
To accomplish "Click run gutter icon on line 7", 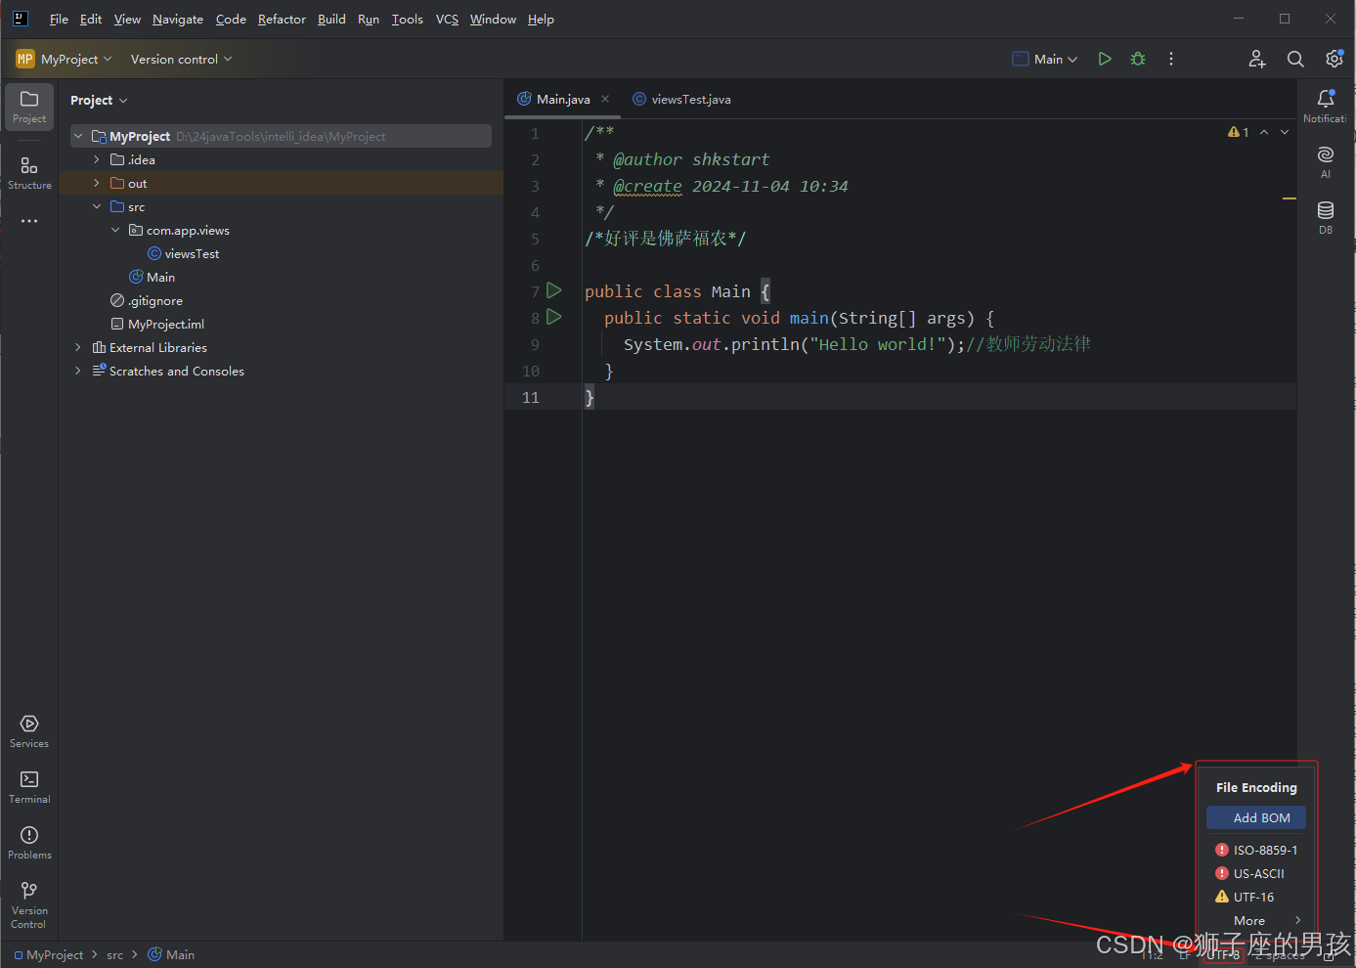I will [554, 290].
